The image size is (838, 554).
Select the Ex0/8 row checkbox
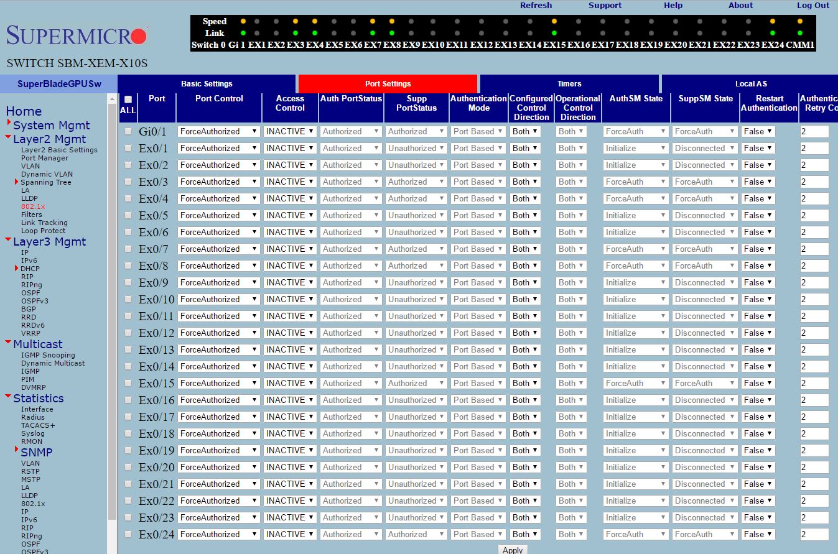tap(128, 265)
